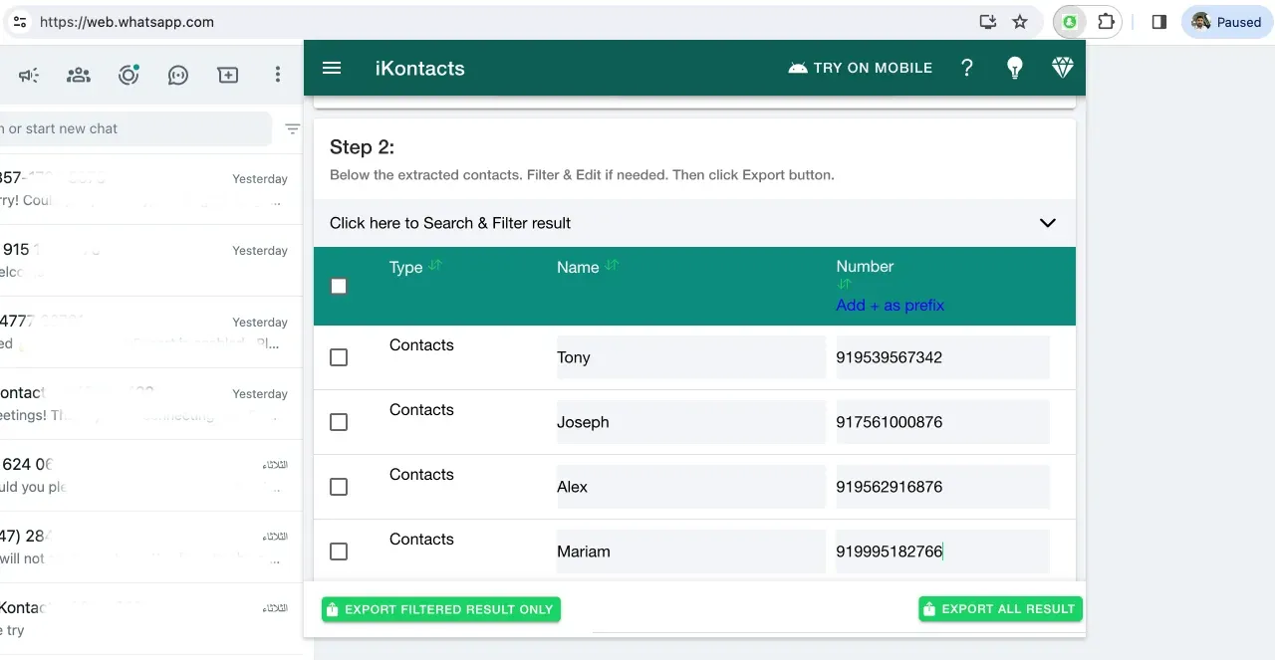The height and width of the screenshot is (660, 1275).
Task: Click Try on Mobile button
Action: click(x=861, y=68)
